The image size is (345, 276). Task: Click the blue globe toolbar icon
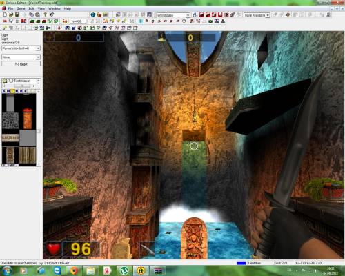[x=93, y=14]
